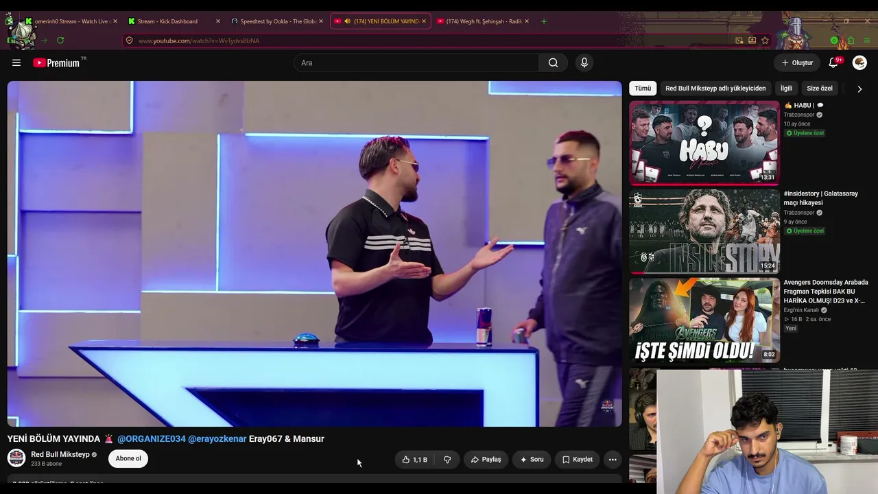Dislike the video with thumbs down

(x=447, y=460)
